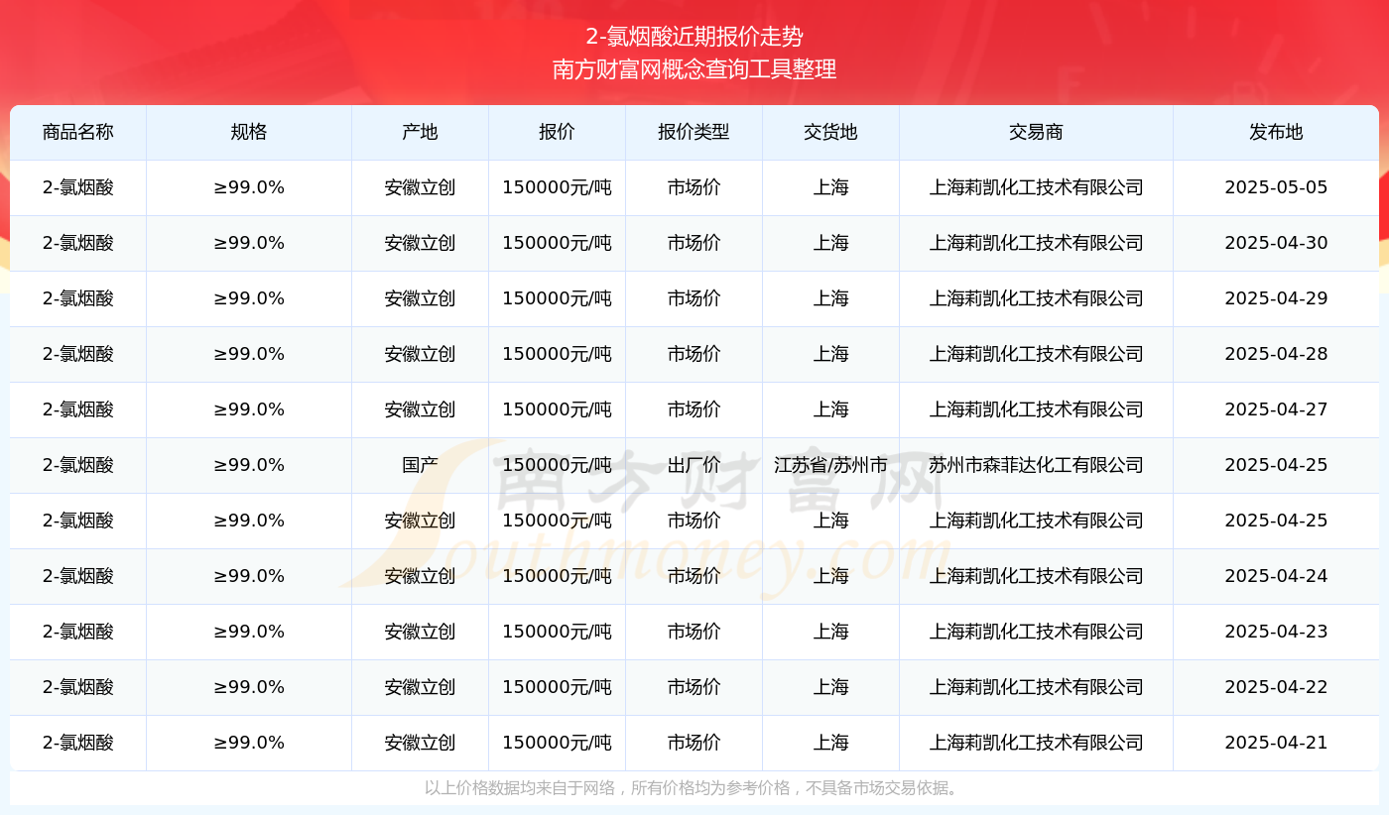This screenshot has width=1389, height=815.
Task: Click 安徽立创 in the 2025-04-30 row
Action: click(420, 243)
